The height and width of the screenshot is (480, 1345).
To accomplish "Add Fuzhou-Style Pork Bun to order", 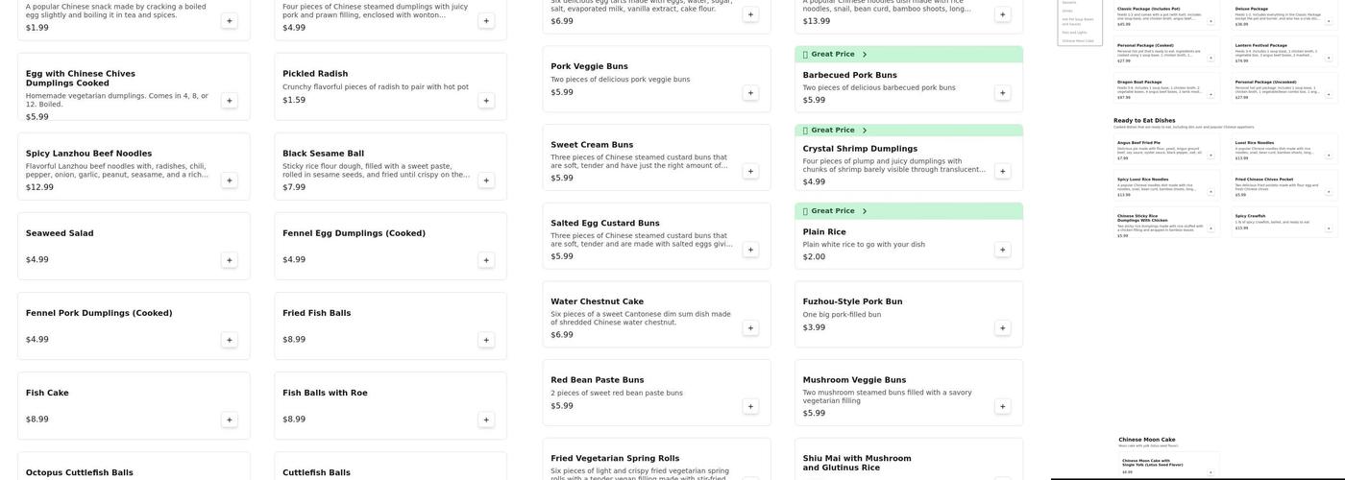I will click(1003, 328).
